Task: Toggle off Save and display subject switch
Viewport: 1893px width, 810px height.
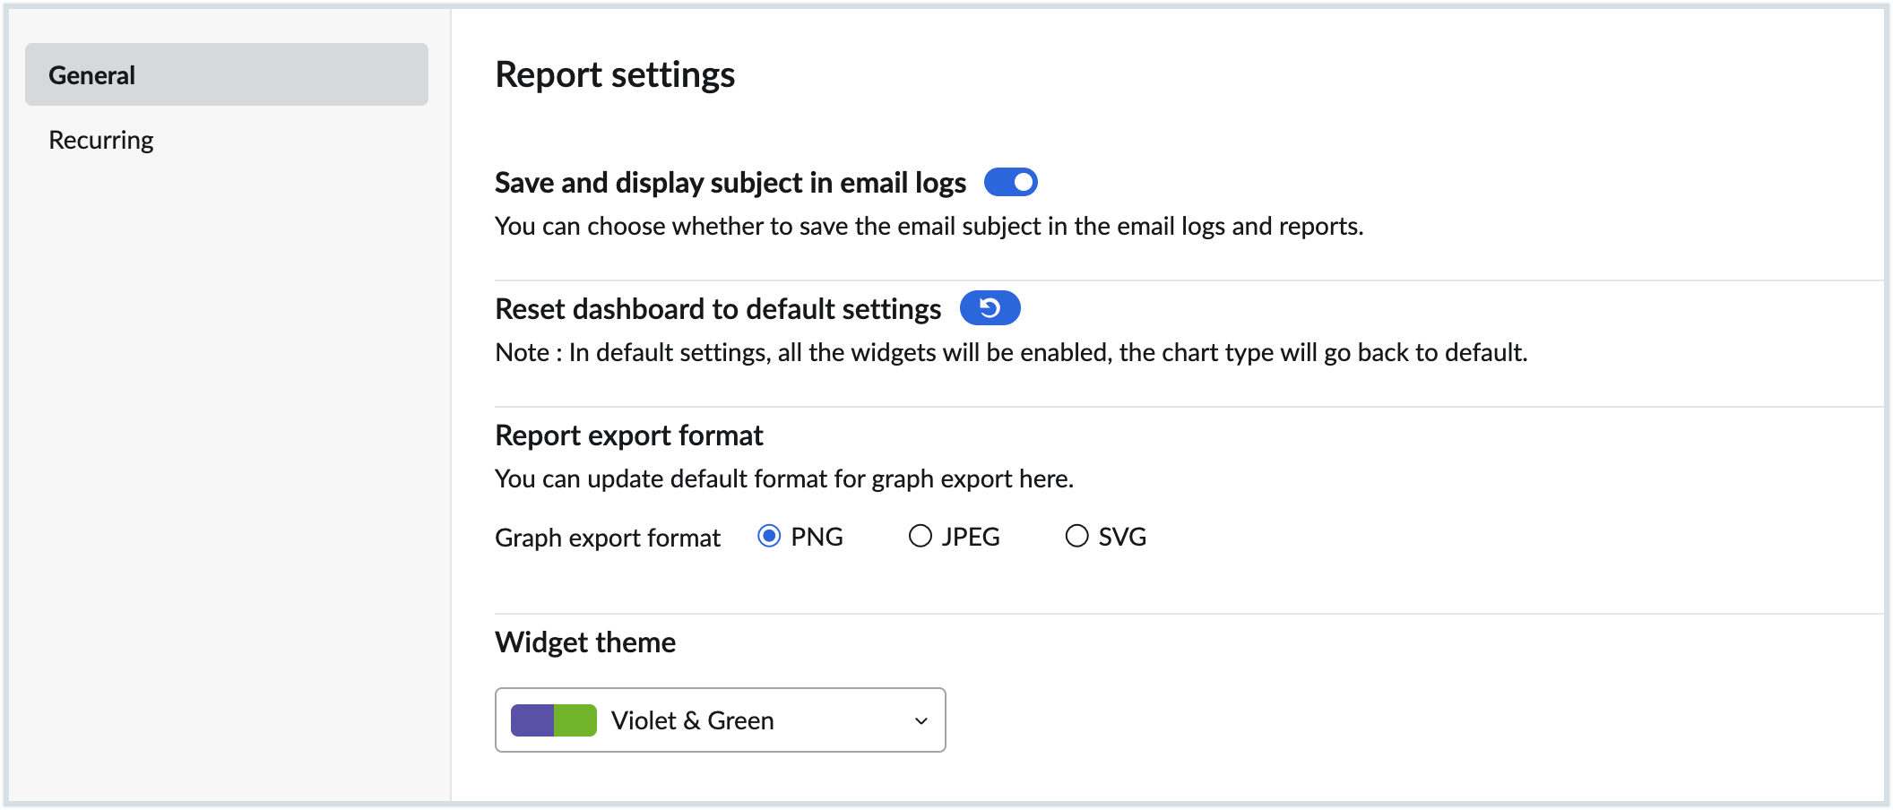Action: pos(1010,182)
